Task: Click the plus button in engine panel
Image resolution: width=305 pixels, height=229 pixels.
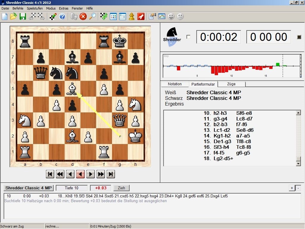Action: pos(292,188)
